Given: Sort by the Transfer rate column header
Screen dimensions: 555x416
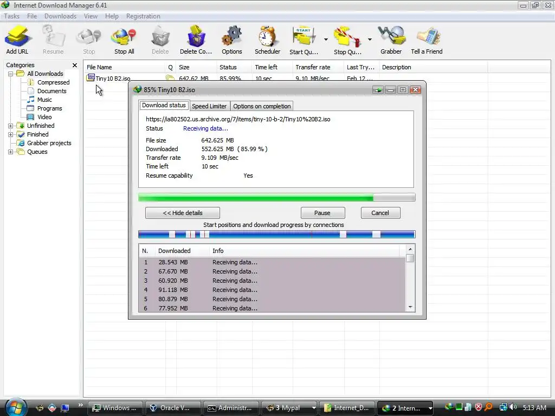Looking at the screenshot, I should click(318, 67).
